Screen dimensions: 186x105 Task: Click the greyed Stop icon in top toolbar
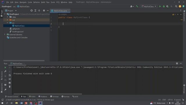pos(171,6)
